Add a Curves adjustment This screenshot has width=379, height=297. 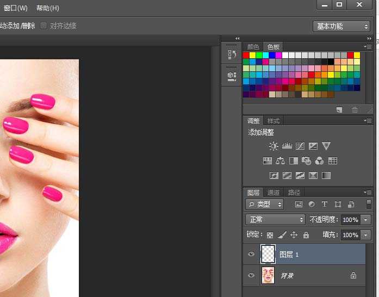[300, 146]
